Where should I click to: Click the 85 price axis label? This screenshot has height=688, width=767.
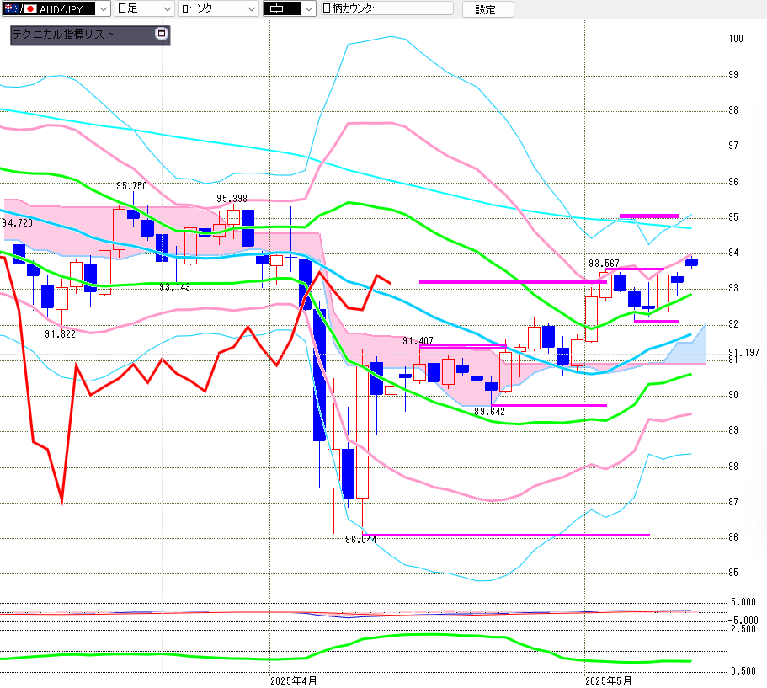click(733, 573)
